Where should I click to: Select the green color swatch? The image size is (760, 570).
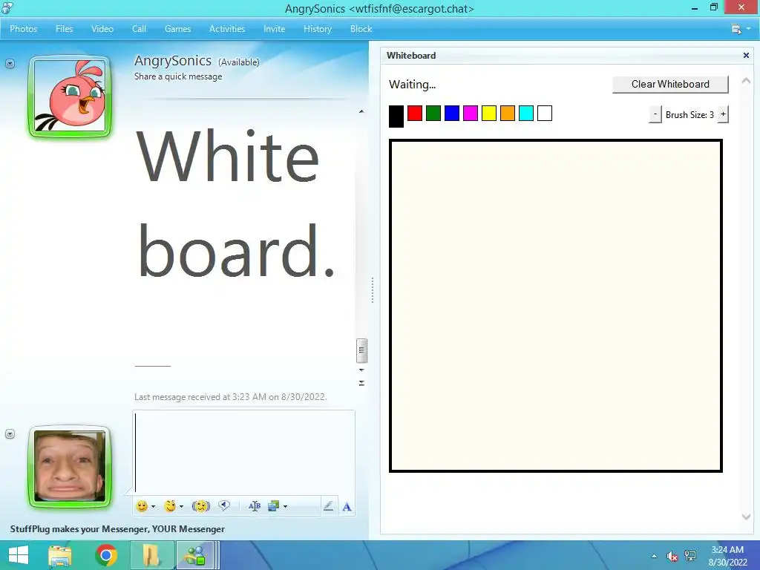433,114
